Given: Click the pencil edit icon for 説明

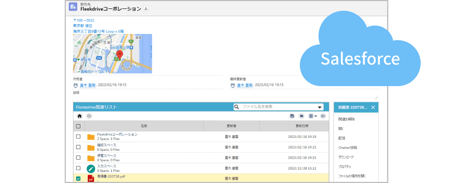Looking at the screenshot, I should (376, 98).
